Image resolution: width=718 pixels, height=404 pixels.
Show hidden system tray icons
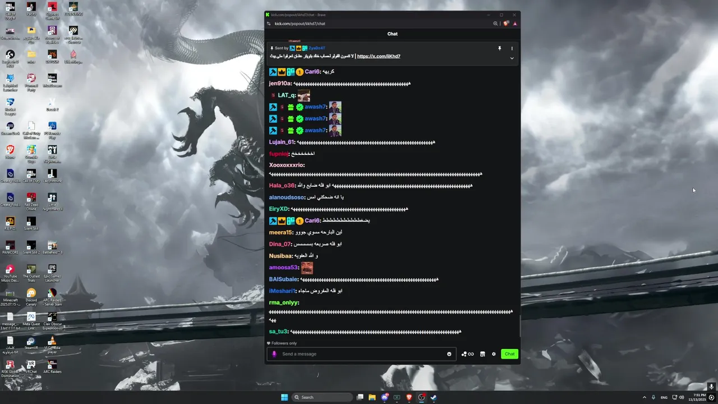pos(644,397)
